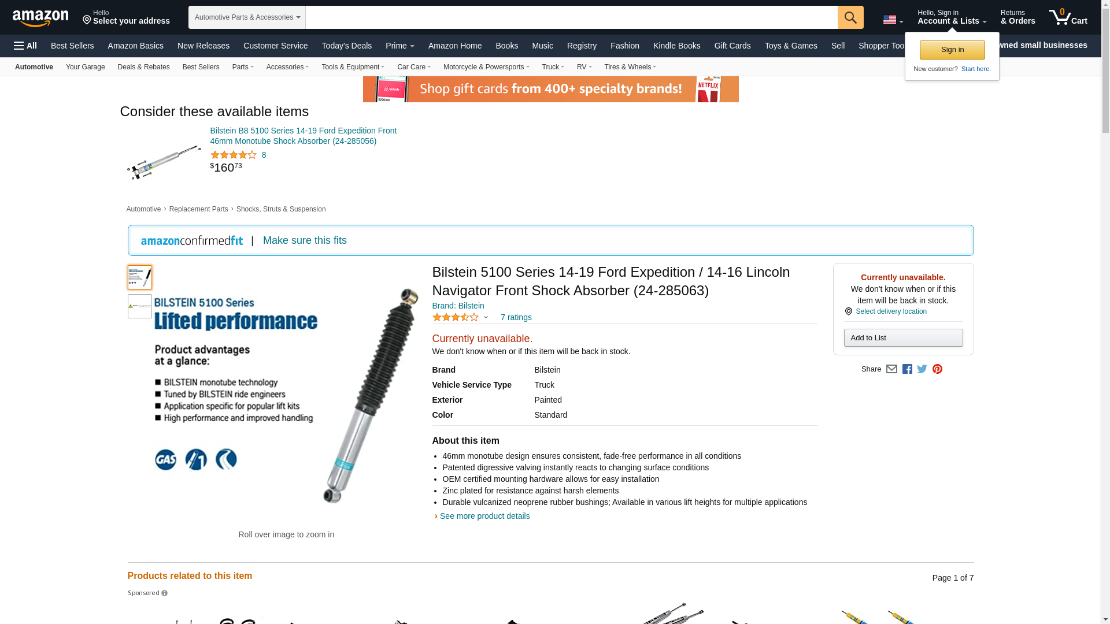Open the Your Garage tab
The image size is (1110, 624).
[x=86, y=67]
